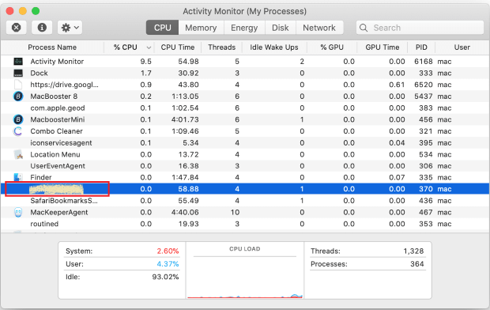Screen dimensions: 490x310
Task: Click GPU Time 0.61 value
Action: [x=397, y=85]
